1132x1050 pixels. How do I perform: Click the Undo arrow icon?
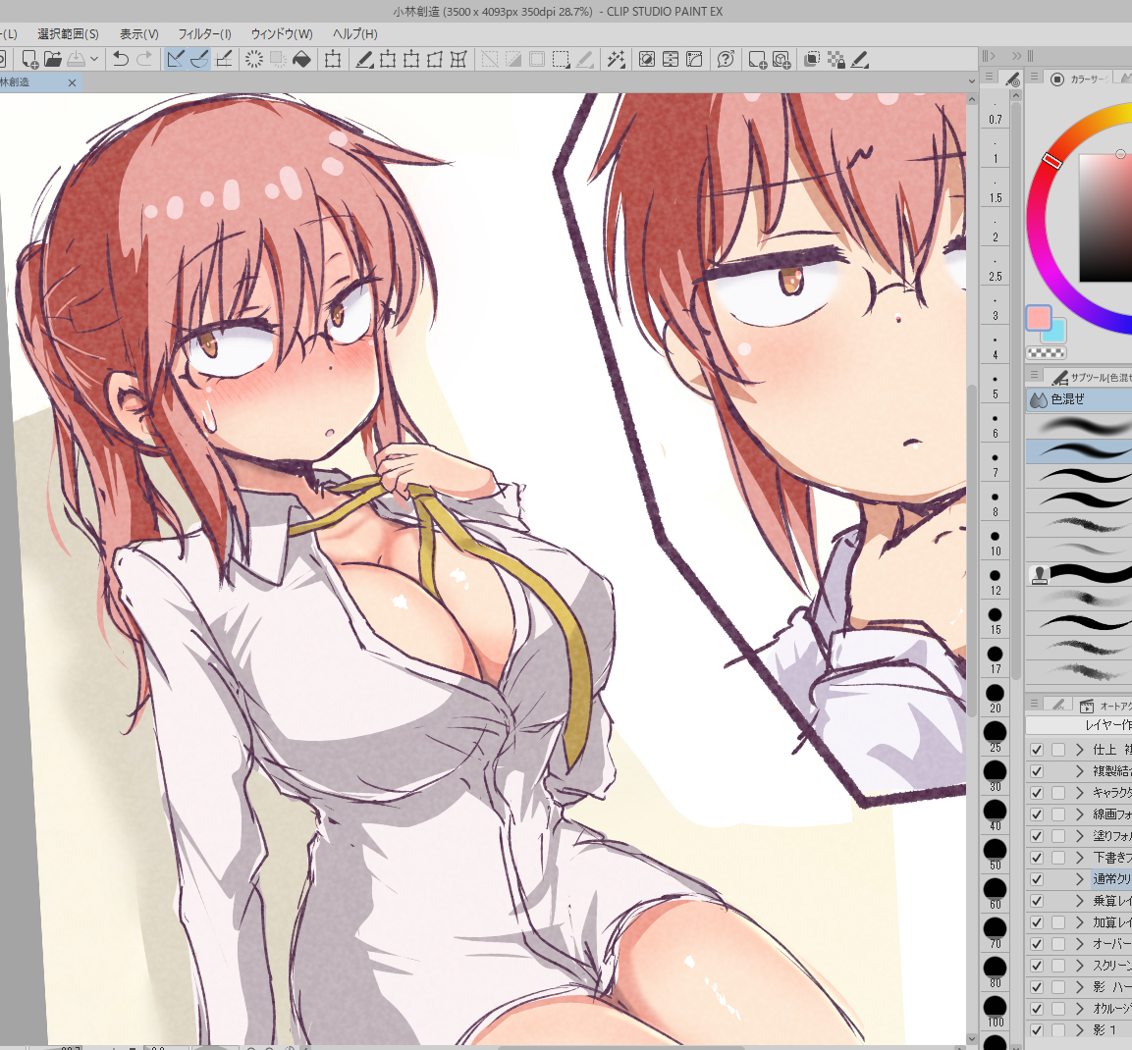[121, 59]
